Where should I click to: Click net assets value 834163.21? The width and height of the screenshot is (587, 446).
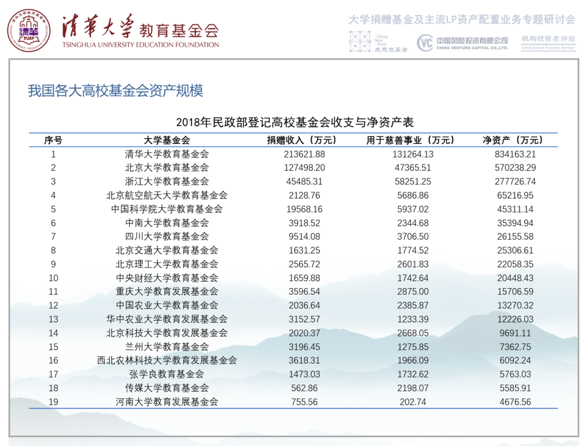(x=515, y=154)
